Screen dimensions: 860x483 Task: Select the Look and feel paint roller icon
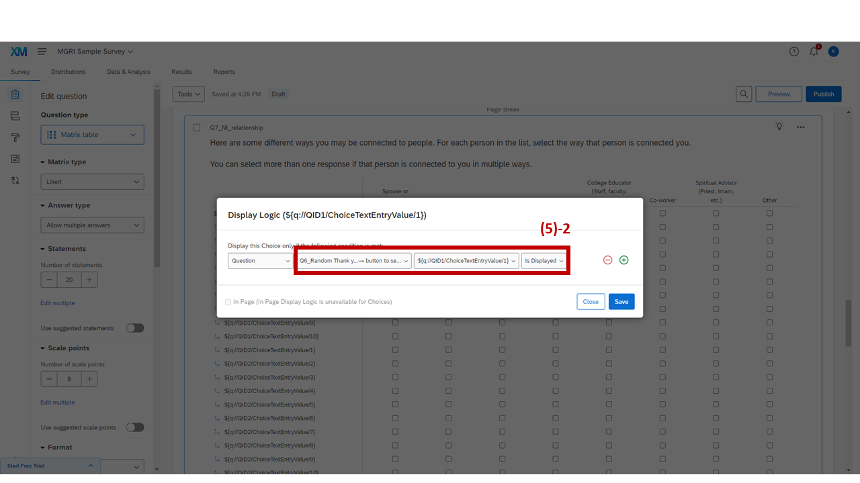pos(15,137)
